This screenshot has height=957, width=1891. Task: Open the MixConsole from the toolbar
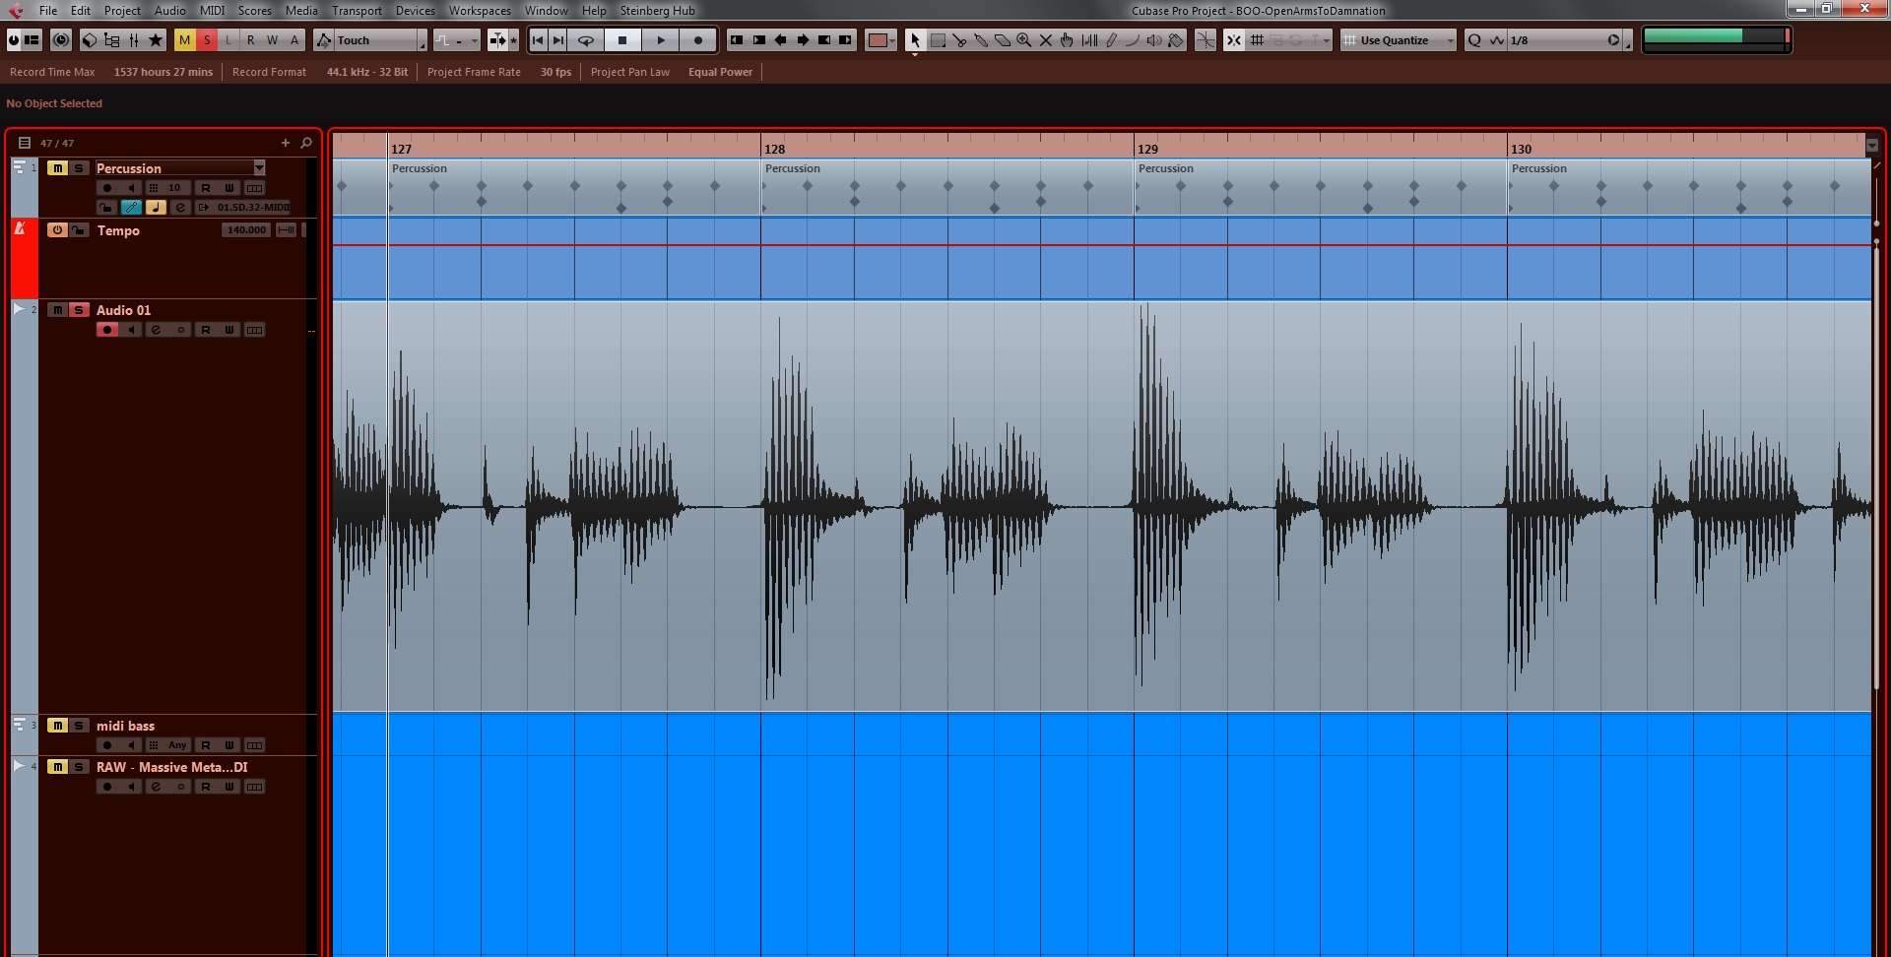click(134, 40)
